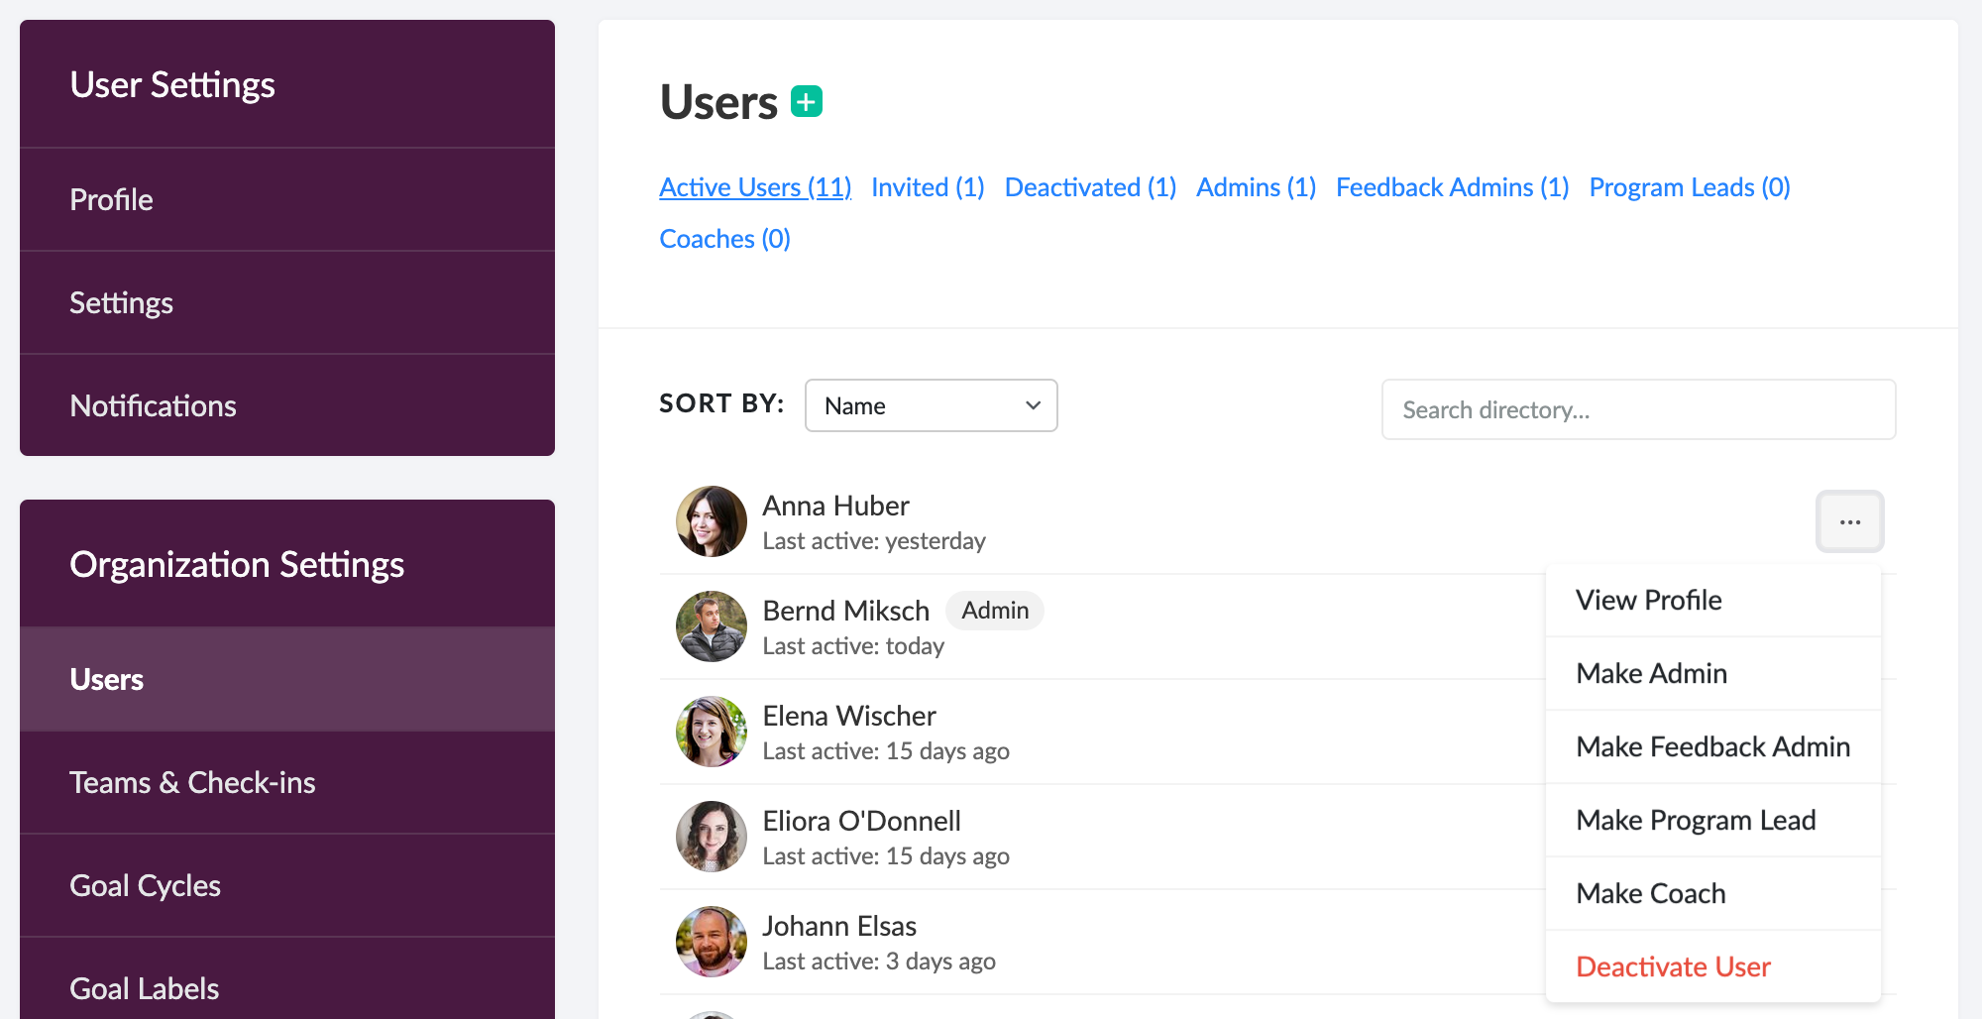The width and height of the screenshot is (1982, 1019).
Task: Open Goal Labels section
Action: point(287,980)
